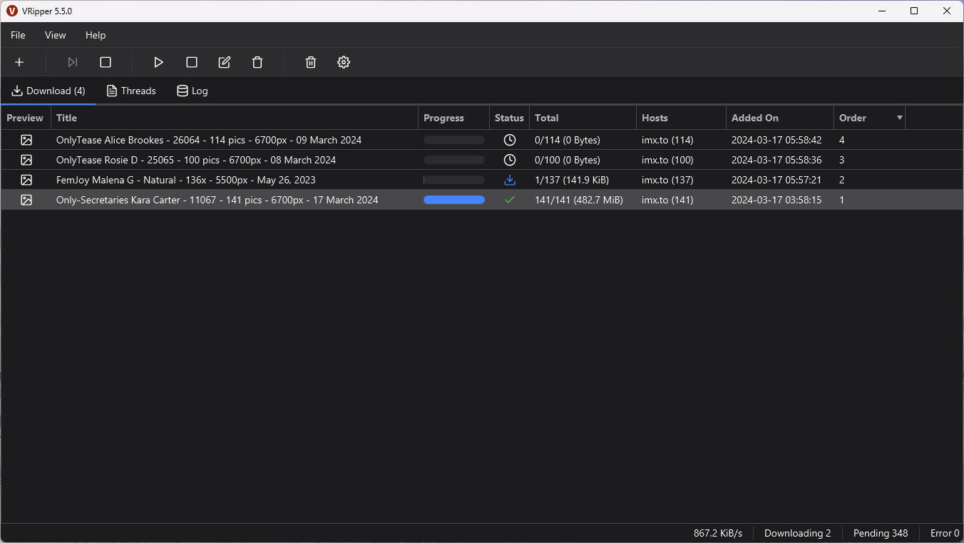Open the View menu
The height and width of the screenshot is (543, 964).
tap(56, 35)
